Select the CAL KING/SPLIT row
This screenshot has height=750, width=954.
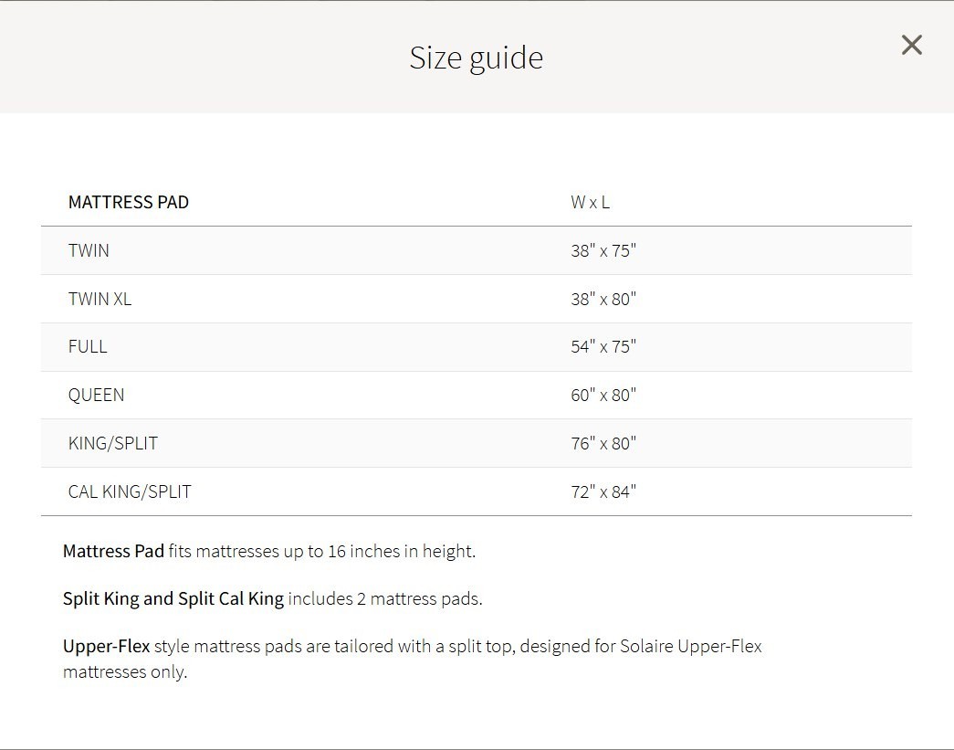[131, 491]
